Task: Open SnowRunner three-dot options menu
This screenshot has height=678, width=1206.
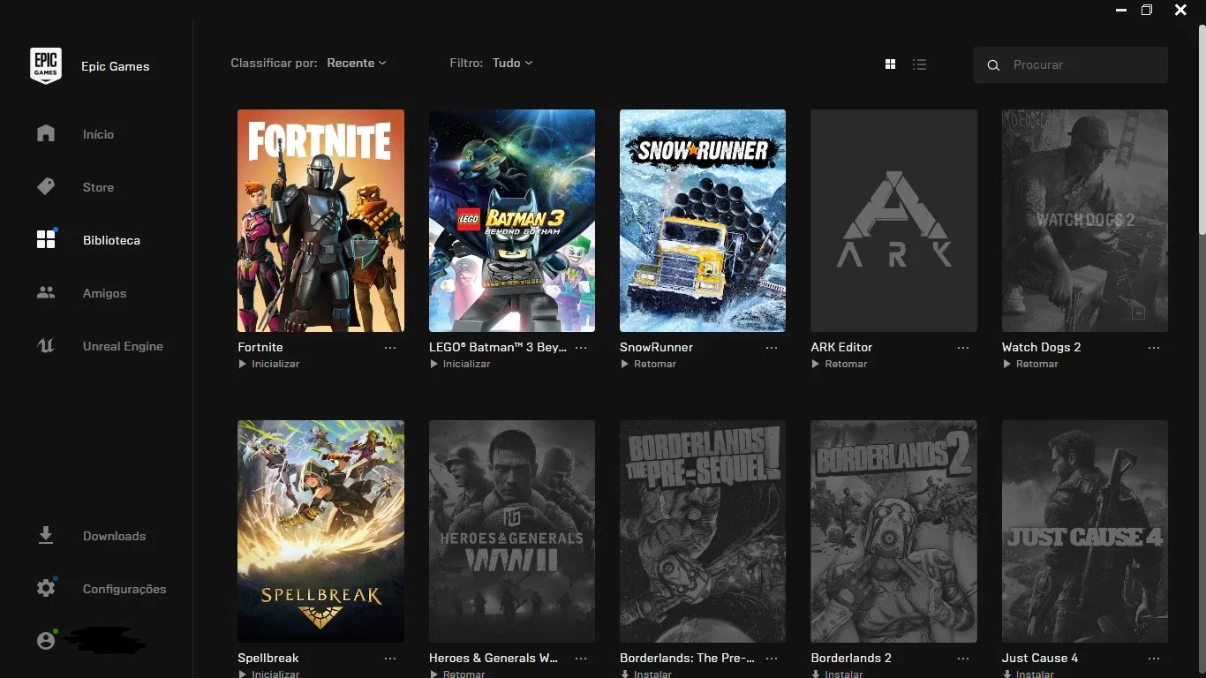Action: (x=772, y=348)
